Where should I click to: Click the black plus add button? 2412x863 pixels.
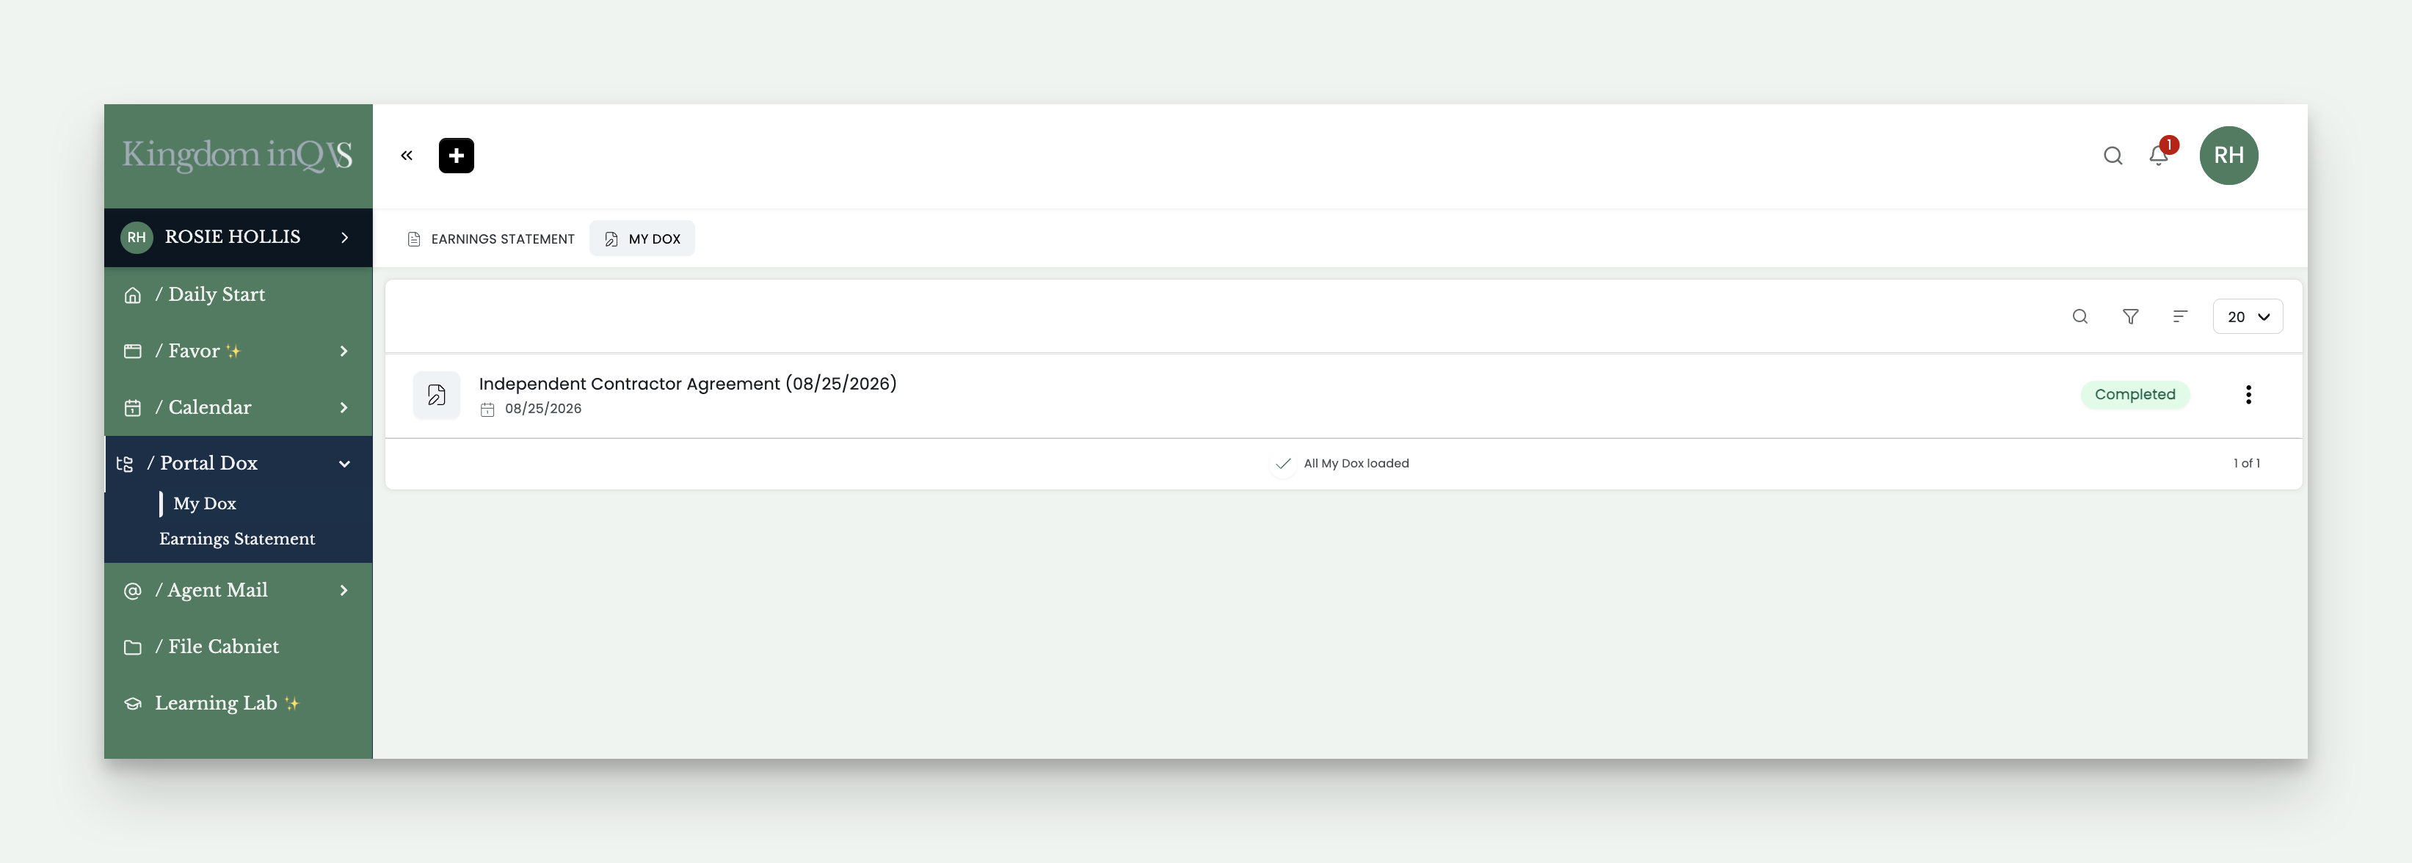click(456, 156)
